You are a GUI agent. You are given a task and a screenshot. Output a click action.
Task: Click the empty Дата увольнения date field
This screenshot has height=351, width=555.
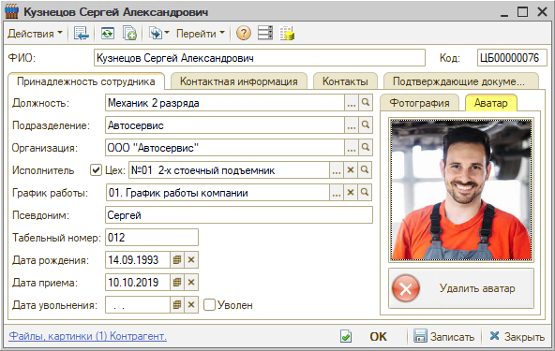coord(138,305)
